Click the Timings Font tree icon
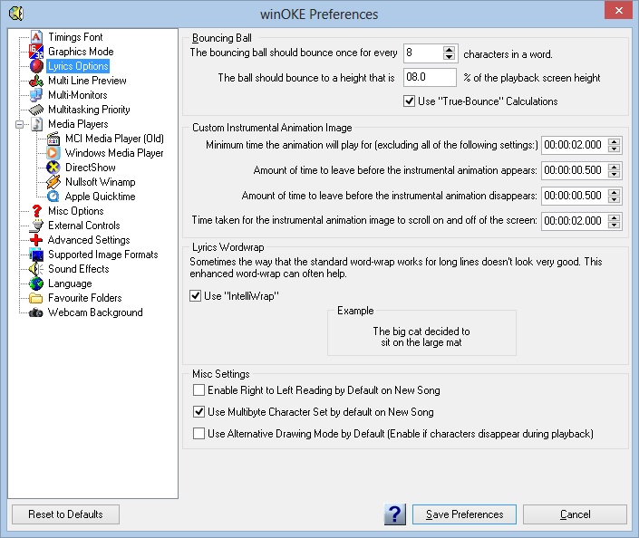Screen dimensions: 639x538 (36, 37)
